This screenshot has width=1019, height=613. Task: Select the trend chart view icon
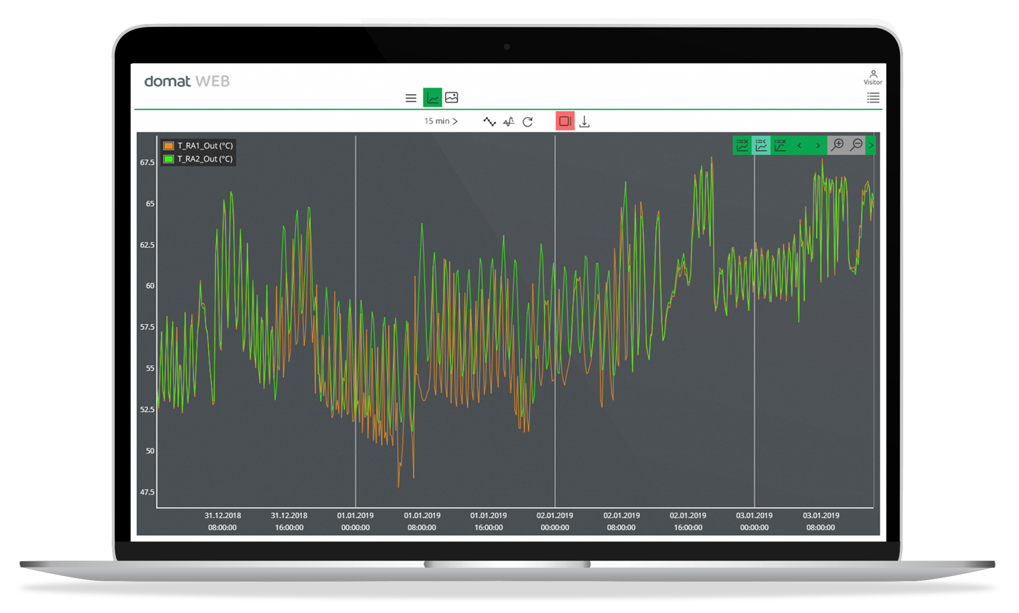pos(433,97)
